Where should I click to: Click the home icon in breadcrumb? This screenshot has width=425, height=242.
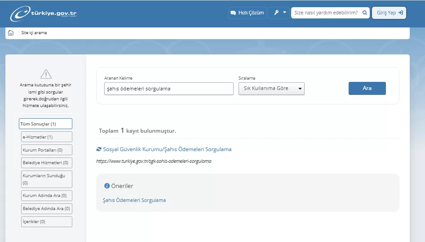[x=11, y=33]
